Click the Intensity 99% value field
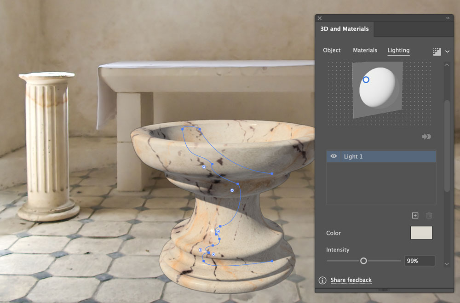460x303 pixels. pyautogui.click(x=420, y=261)
